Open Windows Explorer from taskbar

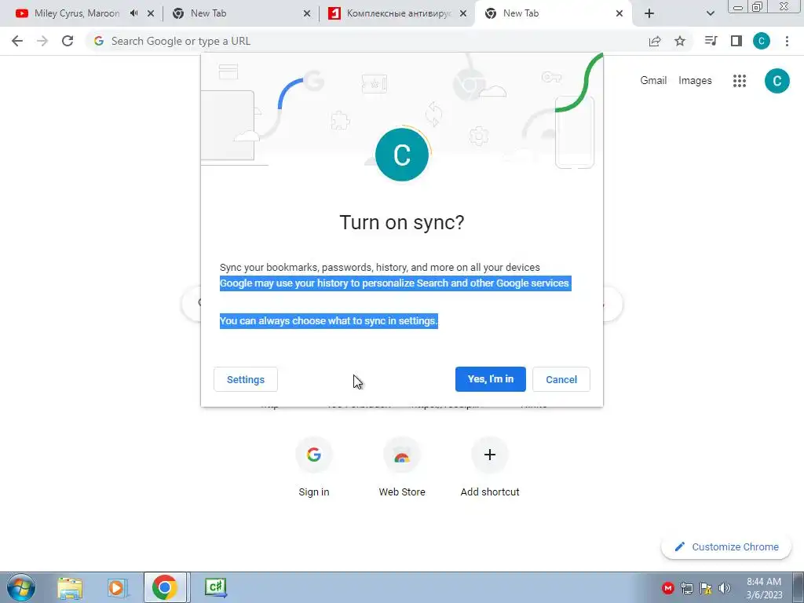70,587
